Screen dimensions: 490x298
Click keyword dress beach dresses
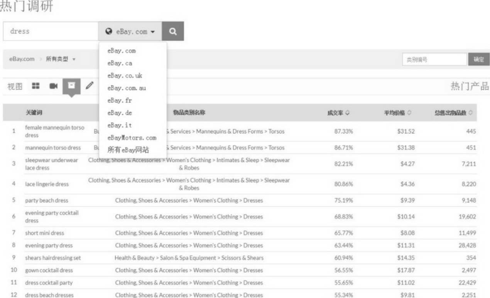(x=49, y=295)
